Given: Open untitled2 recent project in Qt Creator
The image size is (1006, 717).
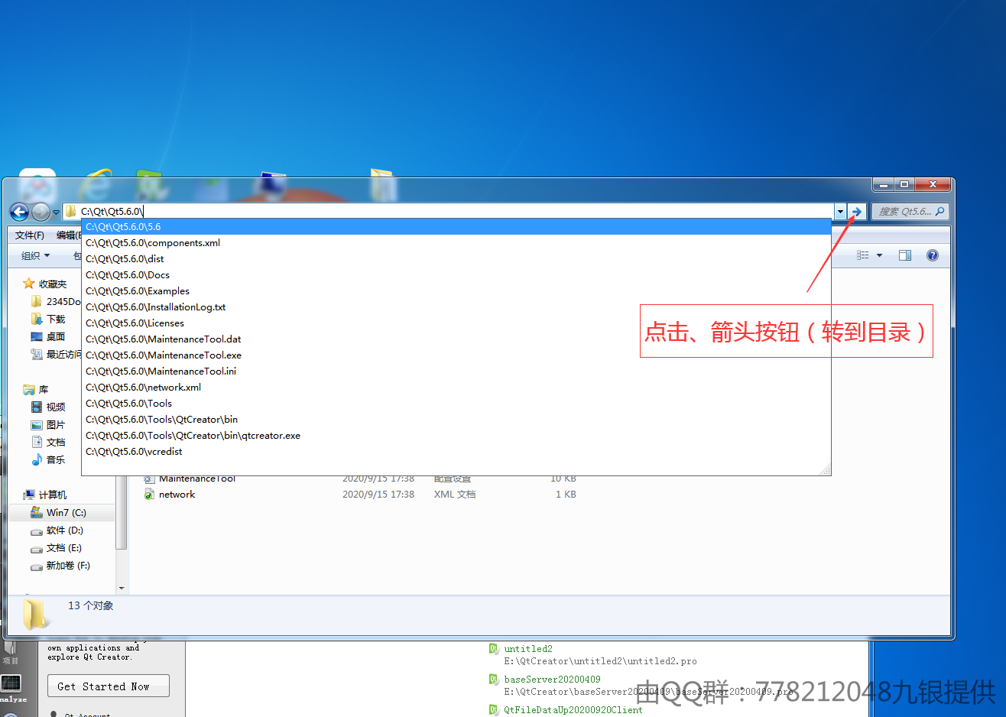Looking at the screenshot, I should pos(528,649).
